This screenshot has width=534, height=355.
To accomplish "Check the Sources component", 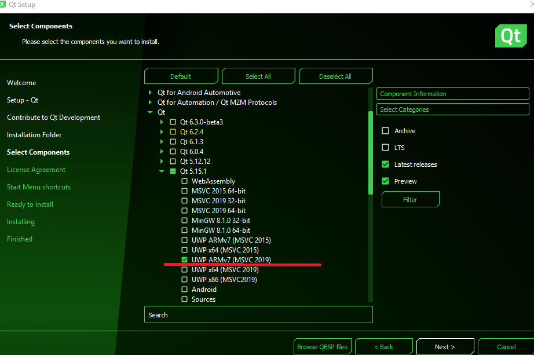I will [x=185, y=299].
